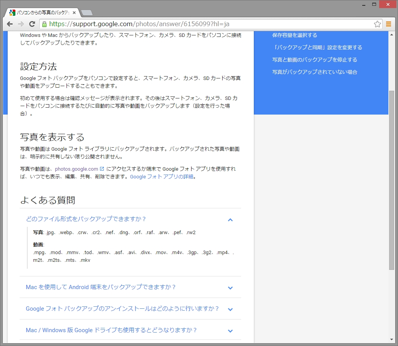Click the address bar URL field
This screenshot has width=398, height=346.
pos(211,24)
